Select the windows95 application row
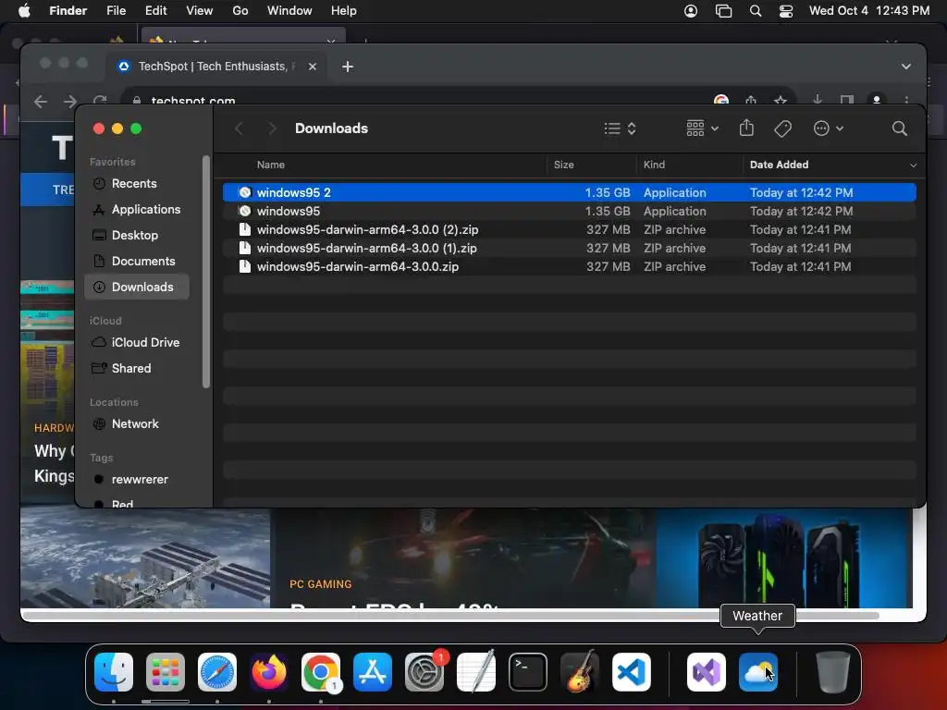Viewport: 947px width, 710px height. tap(570, 212)
